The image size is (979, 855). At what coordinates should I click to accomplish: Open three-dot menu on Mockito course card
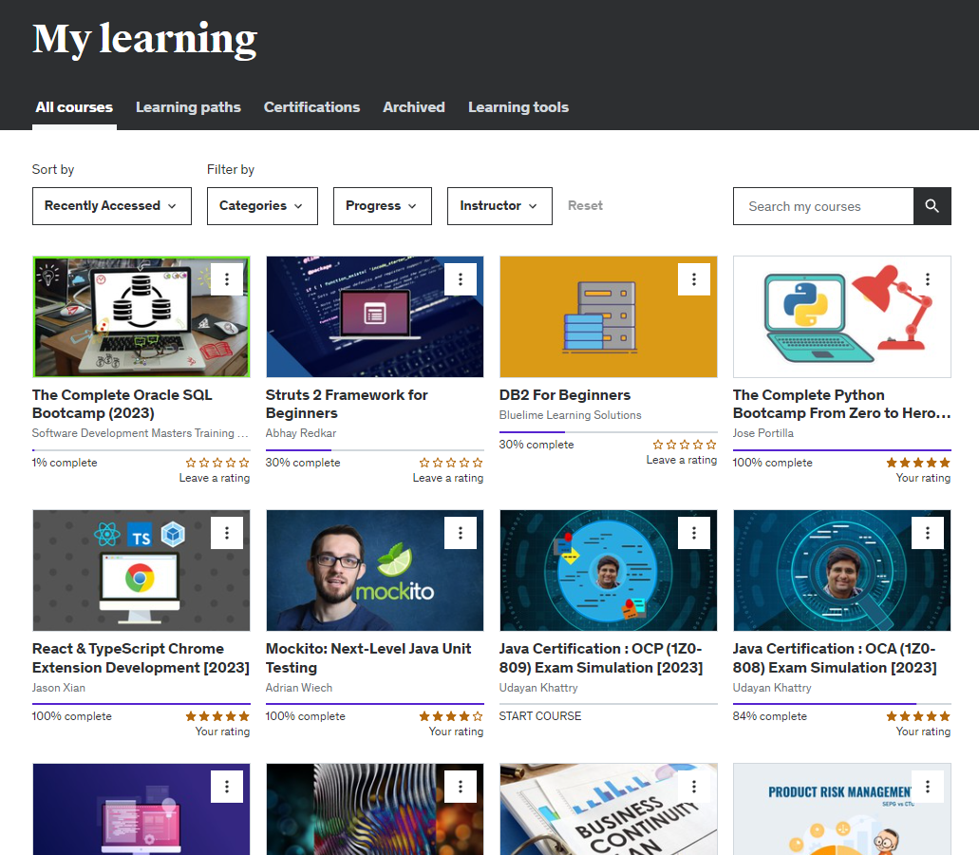click(461, 533)
